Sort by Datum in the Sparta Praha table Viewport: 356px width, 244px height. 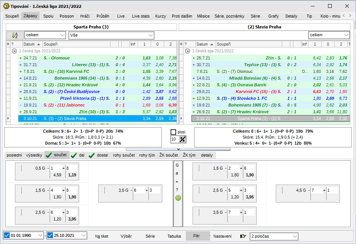pyautogui.click(x=32, y=44)
